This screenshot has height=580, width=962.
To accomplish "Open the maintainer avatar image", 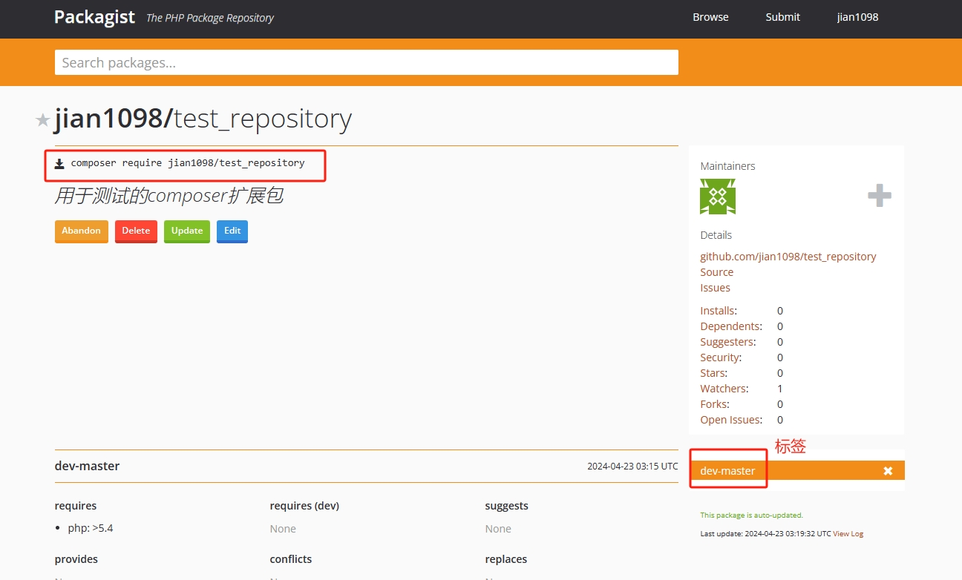I will pos(718,197).
